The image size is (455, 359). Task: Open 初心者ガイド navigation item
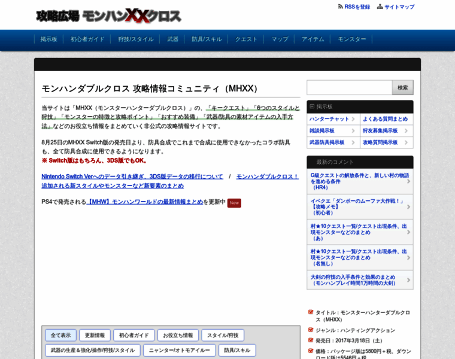coord(87,39)
